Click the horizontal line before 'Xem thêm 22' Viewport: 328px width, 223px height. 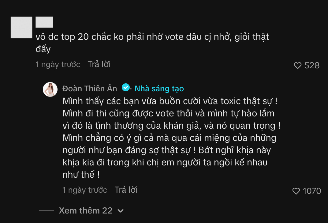pyautogui.click(x=47, y=211)
